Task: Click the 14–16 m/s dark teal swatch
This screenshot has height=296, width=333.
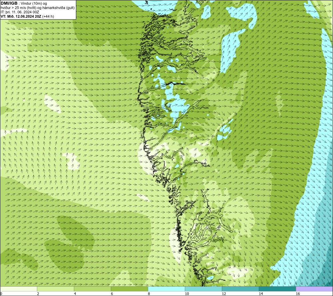Action: [277, 289]
